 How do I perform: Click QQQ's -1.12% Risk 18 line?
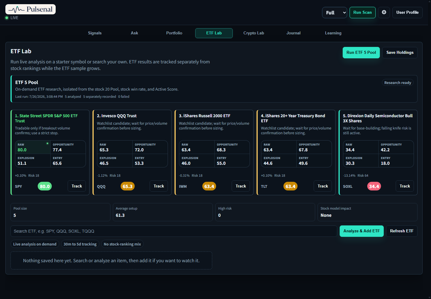pyautogui.click(x=109, y=176)
